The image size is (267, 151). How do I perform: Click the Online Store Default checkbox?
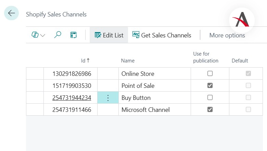(x=248, y=73)
